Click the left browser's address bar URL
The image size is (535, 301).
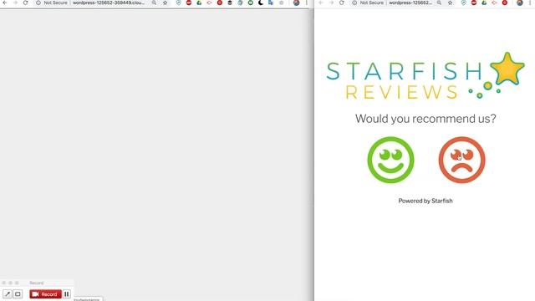[x=109, y=3]
